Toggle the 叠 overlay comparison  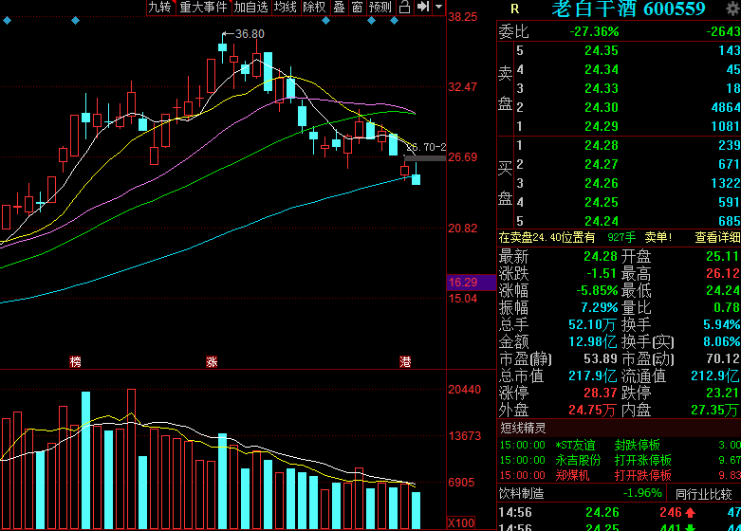tap(339, 8)
